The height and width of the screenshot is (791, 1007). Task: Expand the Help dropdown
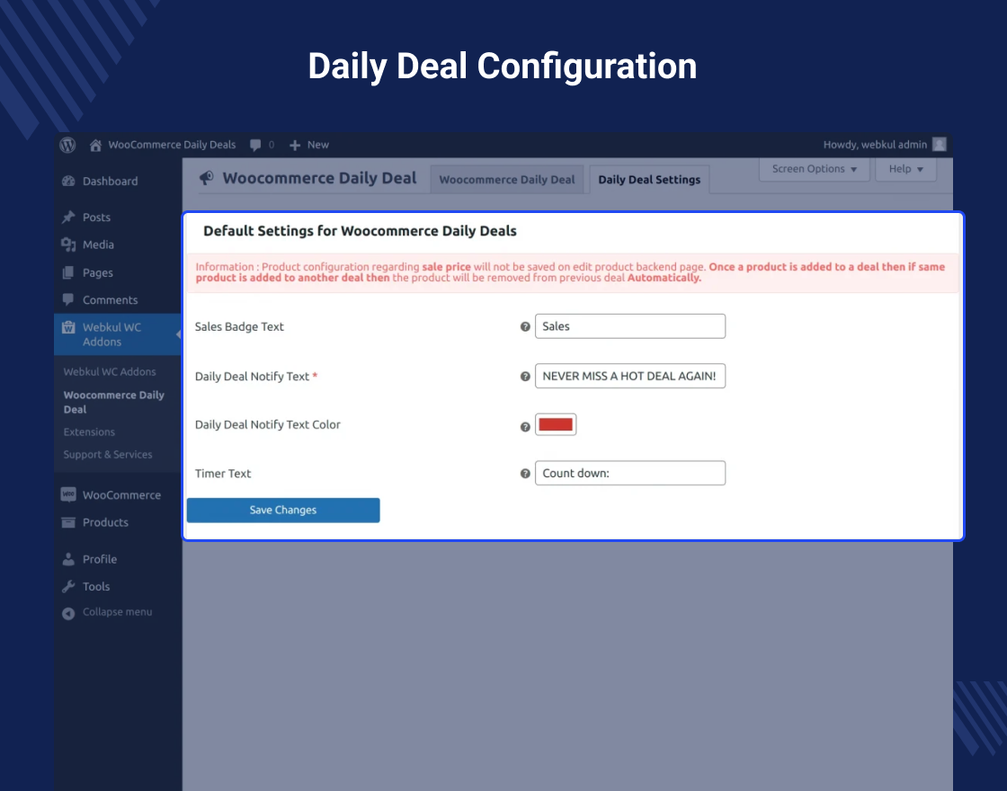point(905,169)
